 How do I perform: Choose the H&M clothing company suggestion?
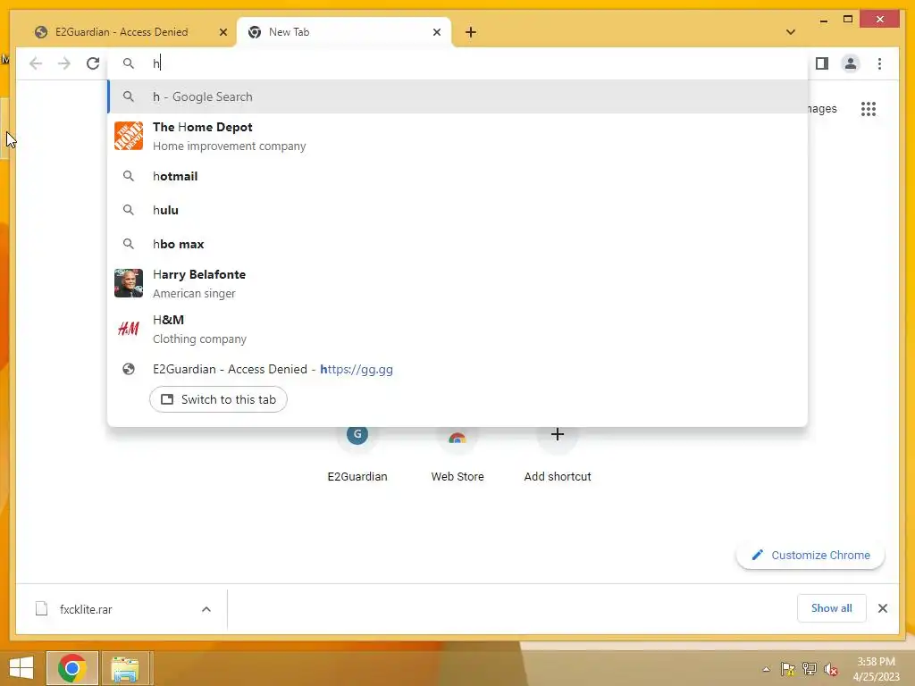[x=458, y=329]
